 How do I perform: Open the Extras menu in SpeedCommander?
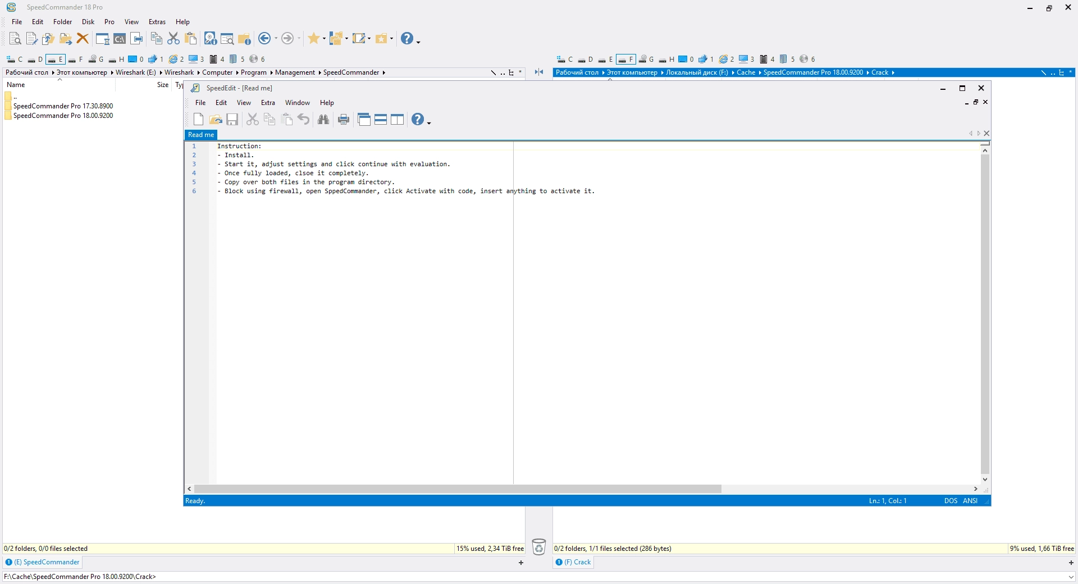point(157,22)
